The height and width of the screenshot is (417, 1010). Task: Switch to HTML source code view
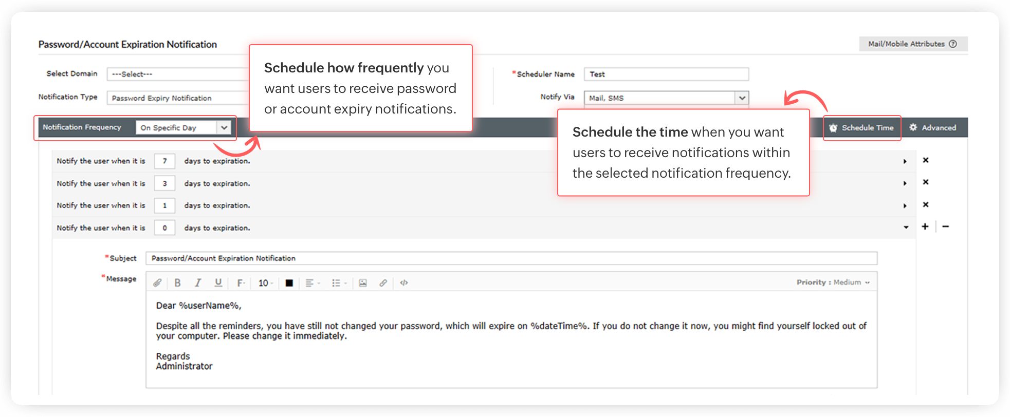pos(404,283)
